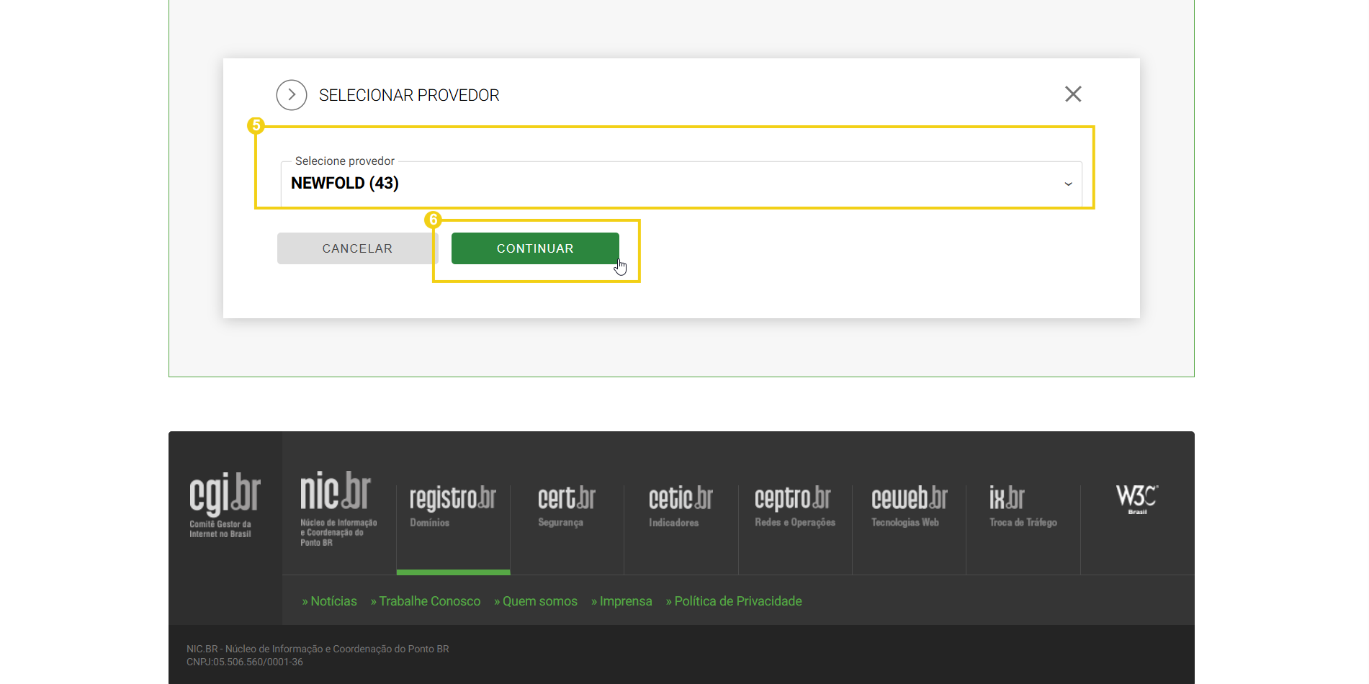Close the Selecionar Provedor dialog
The width and height of the screenshot is (1369, 684).
tap(1073, 94)
